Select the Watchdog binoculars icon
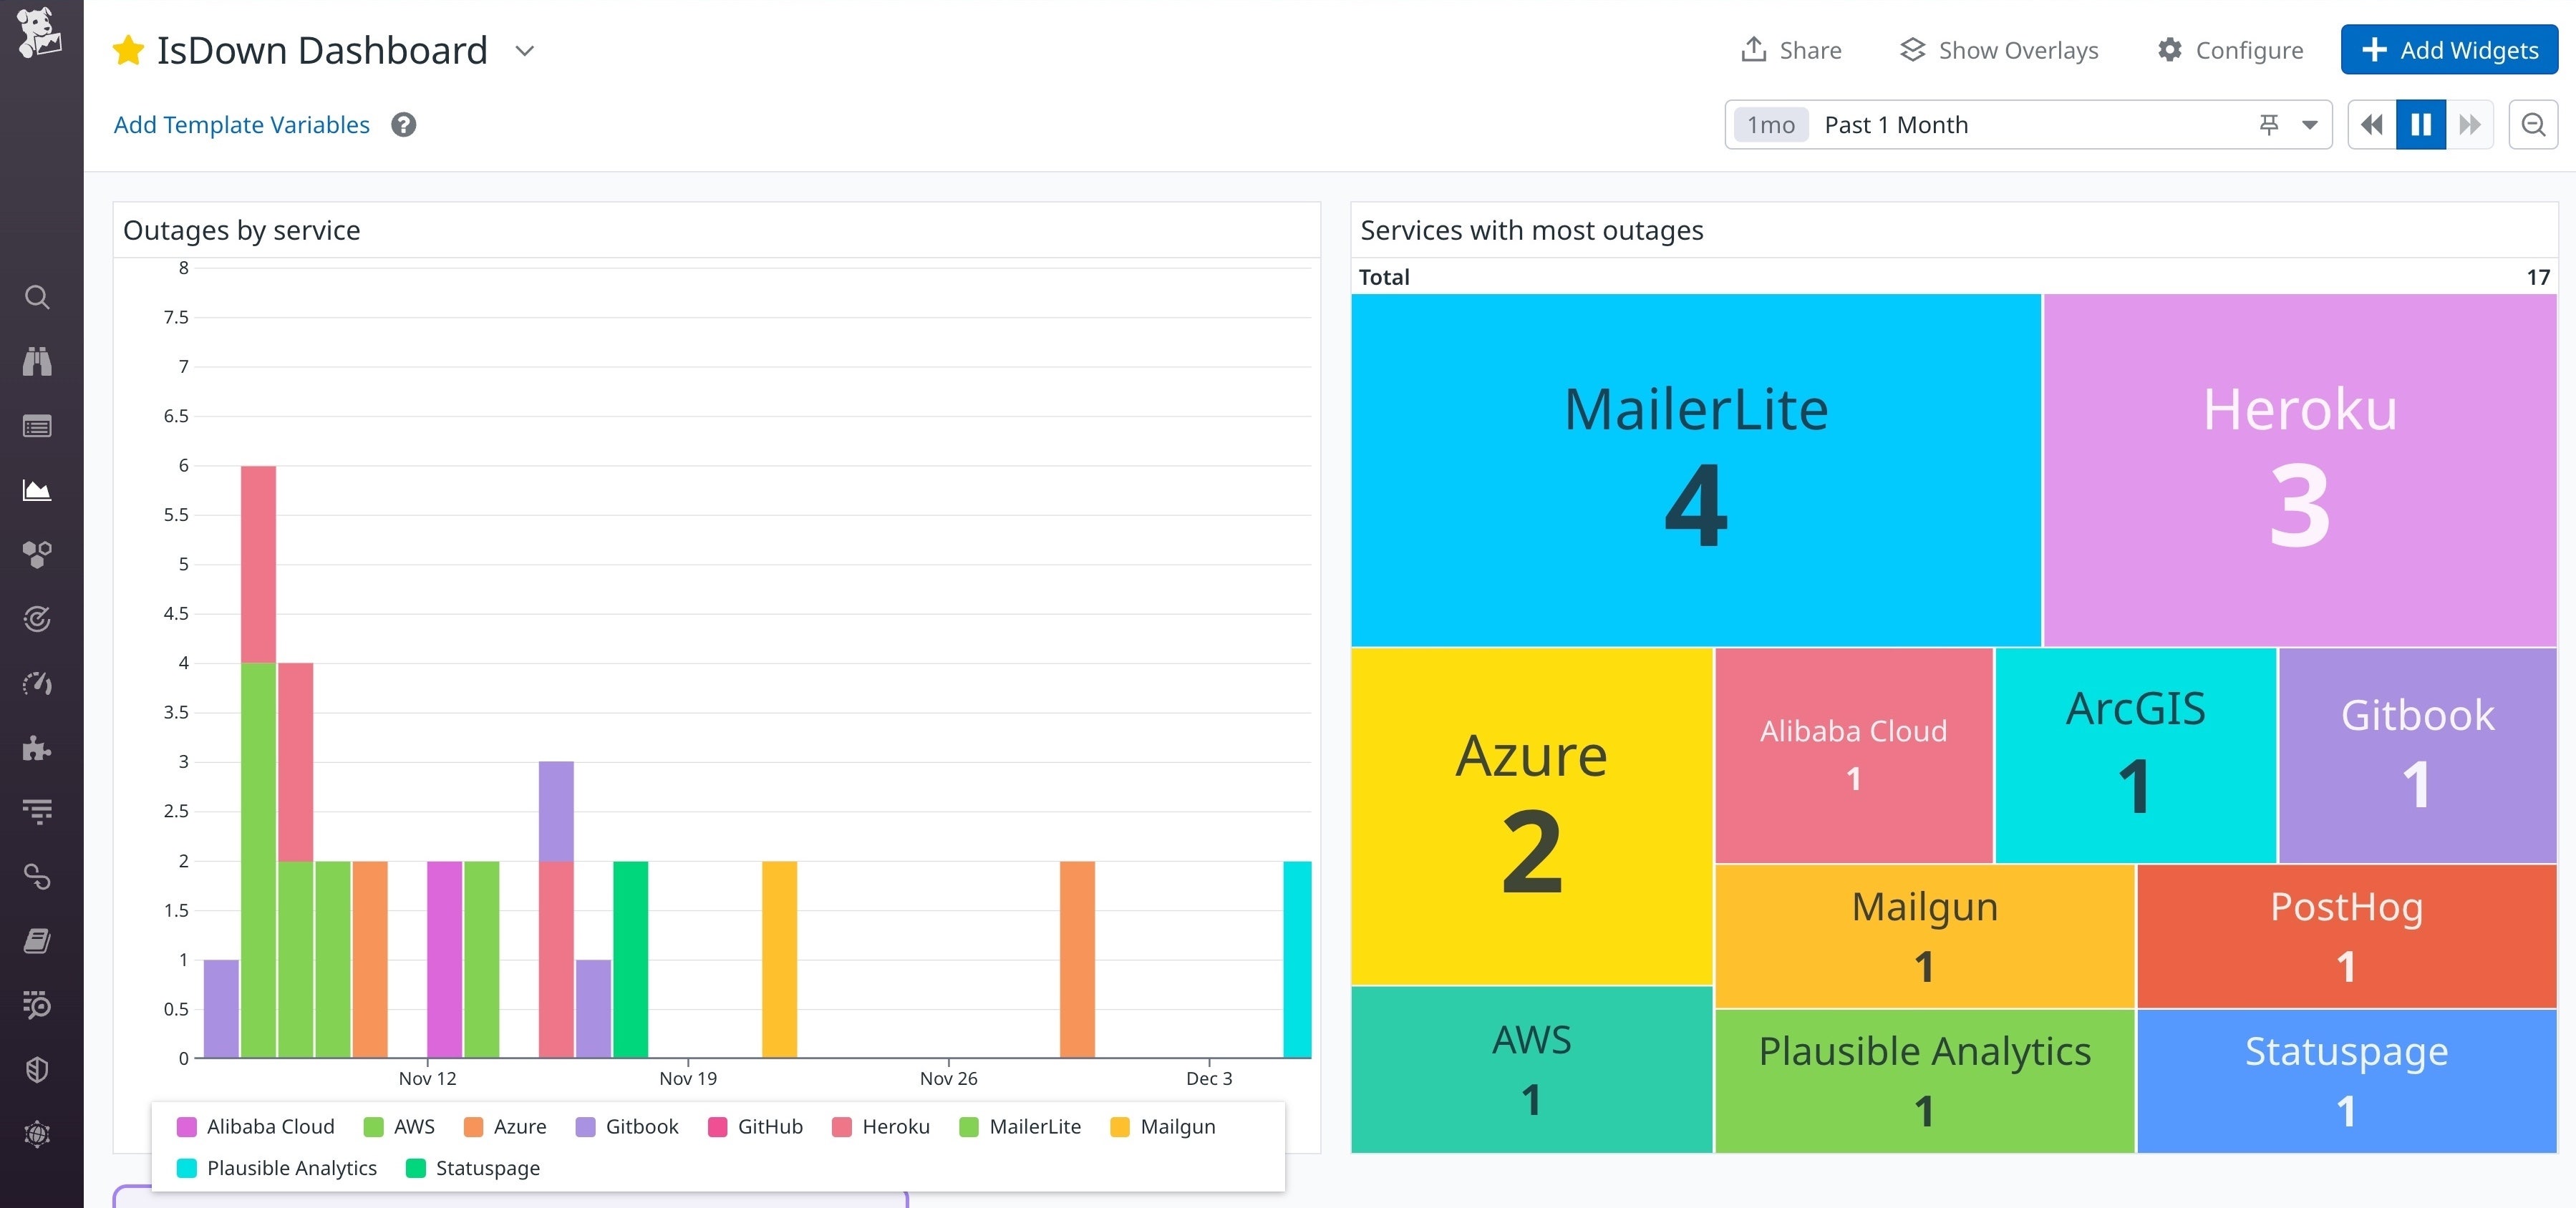 click(x=37, y=361)
